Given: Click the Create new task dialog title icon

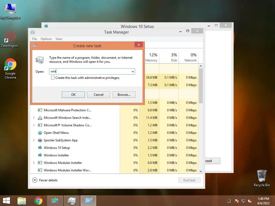Looking at the screenshot, I should 35,46.
